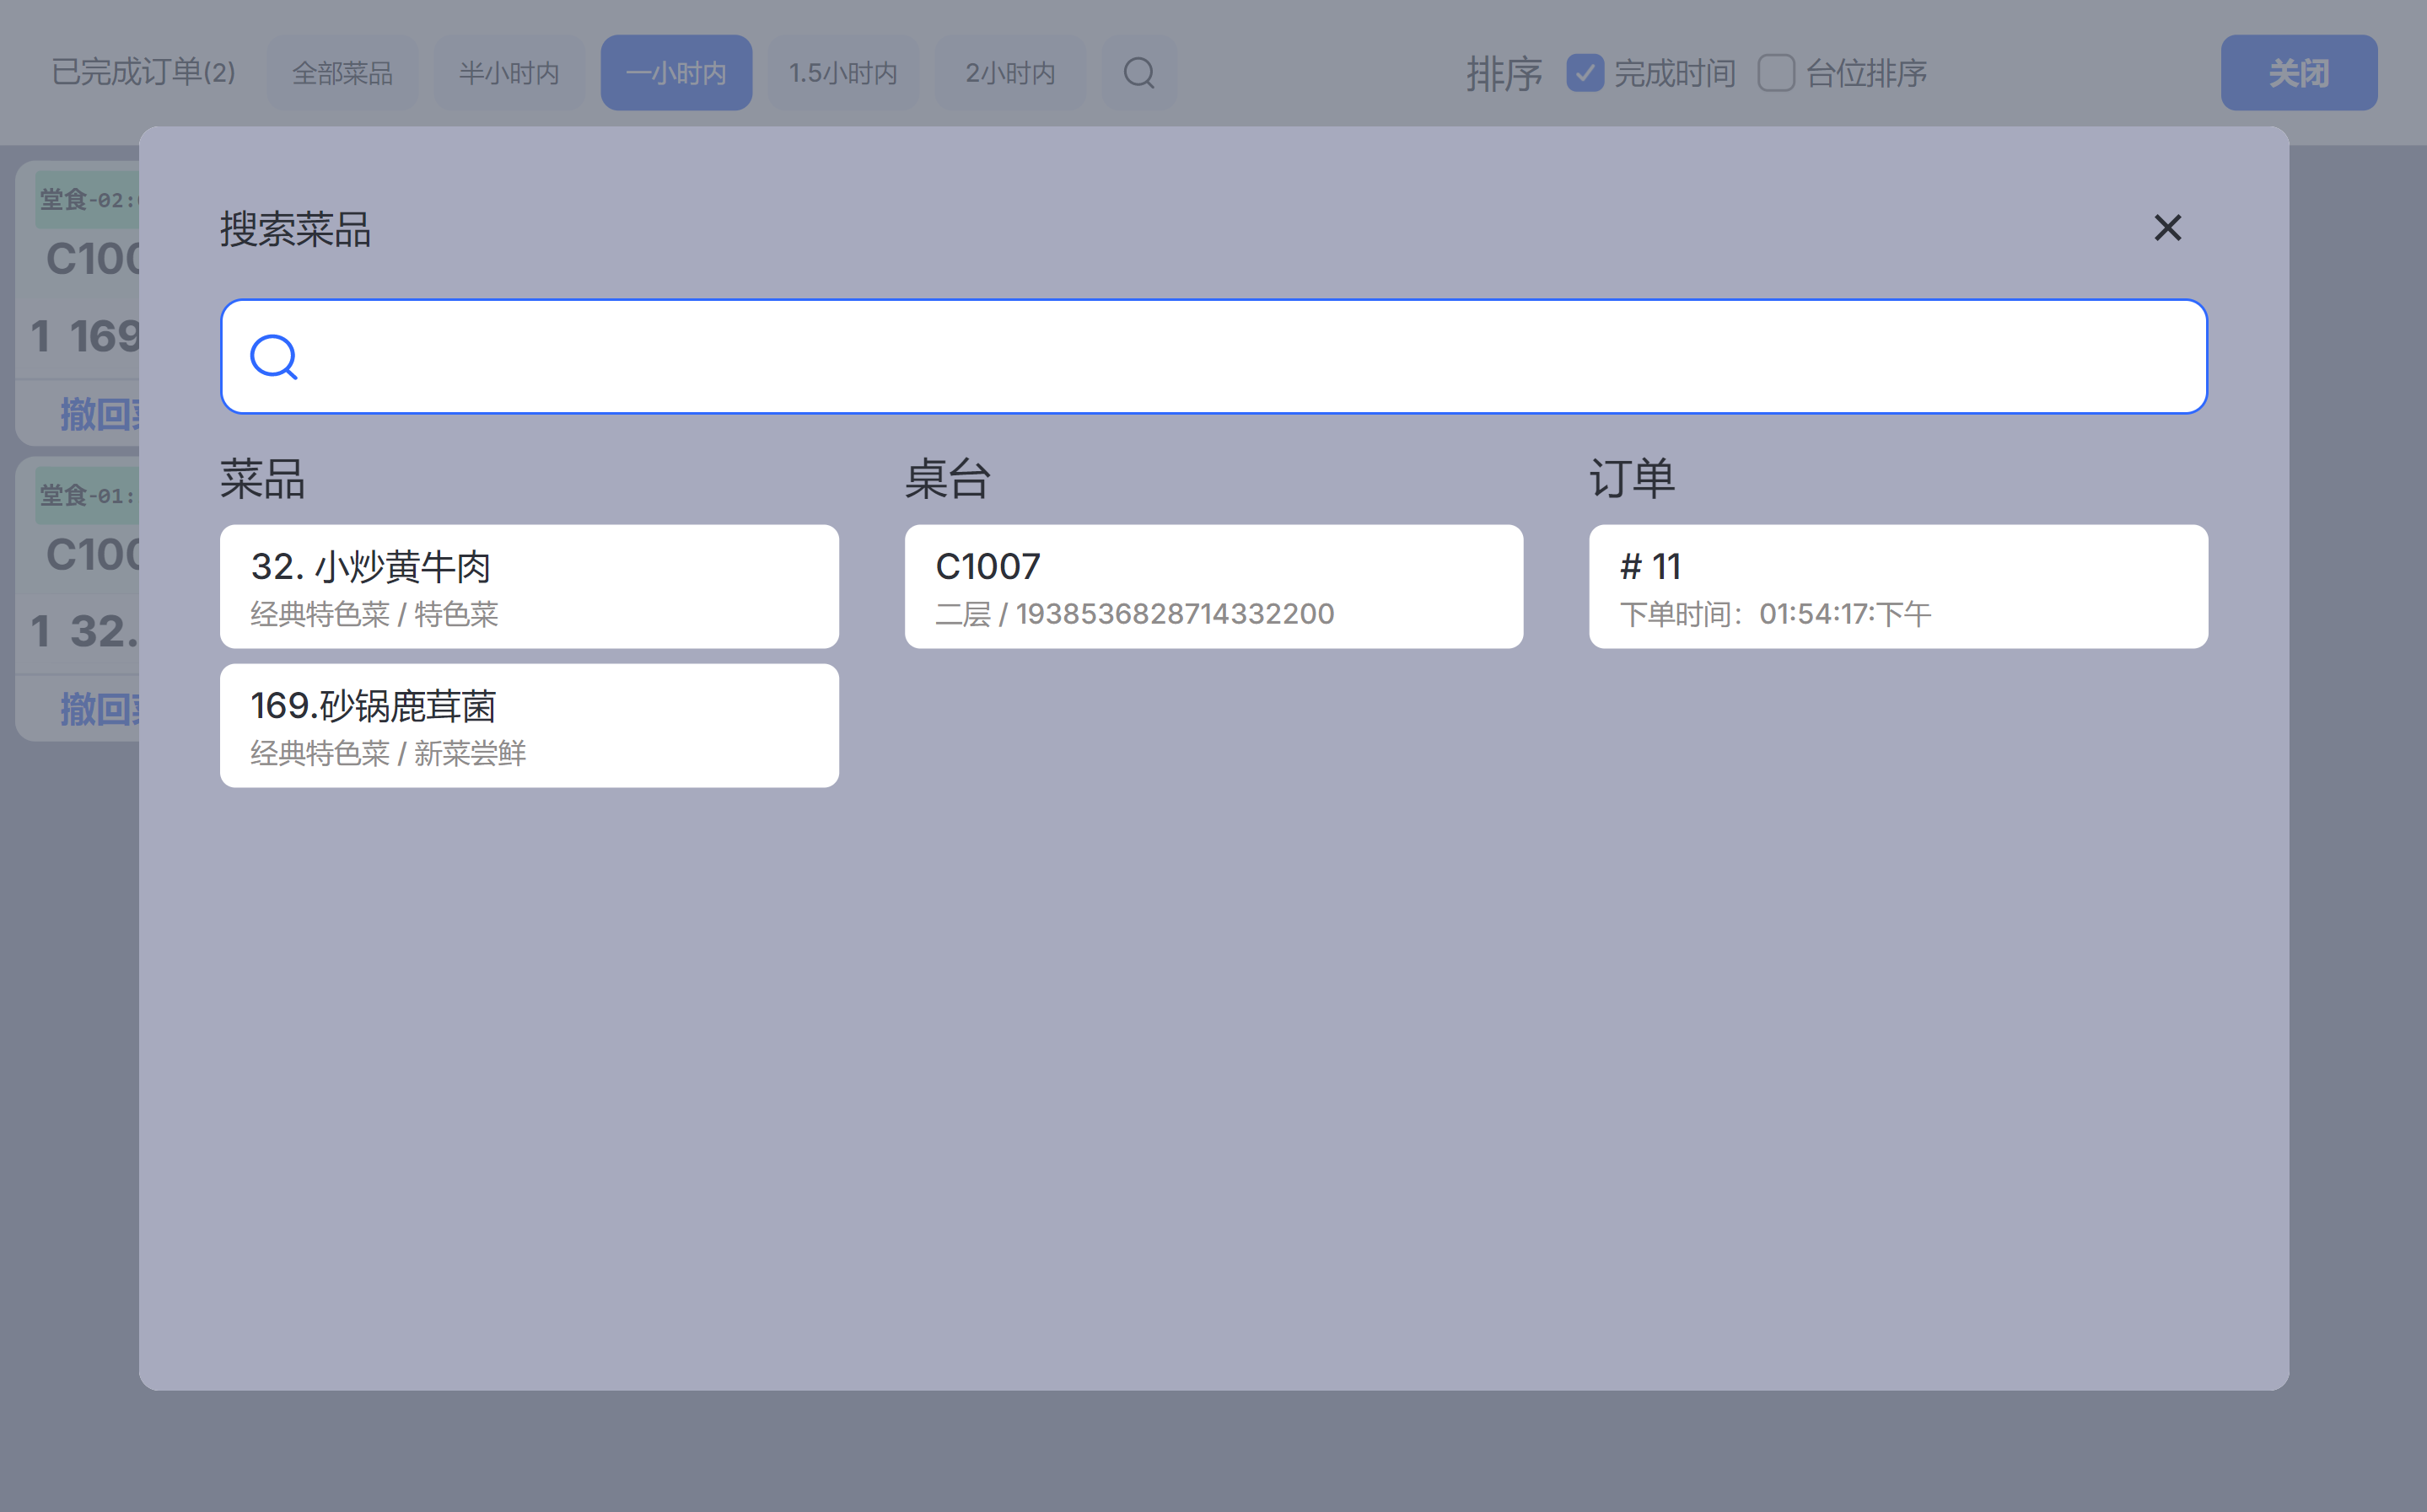
Task: Select 1.5小时内 time filter
Action: (x=842, y=73)
